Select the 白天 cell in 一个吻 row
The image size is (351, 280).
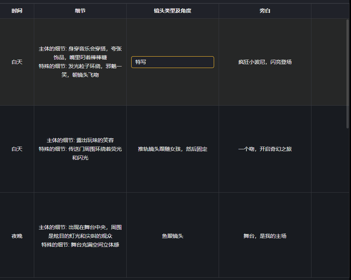17,149
